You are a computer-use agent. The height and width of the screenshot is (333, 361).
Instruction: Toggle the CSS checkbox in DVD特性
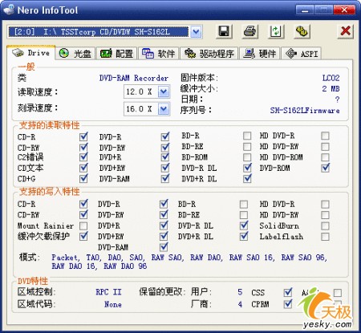tap(288, 292)
